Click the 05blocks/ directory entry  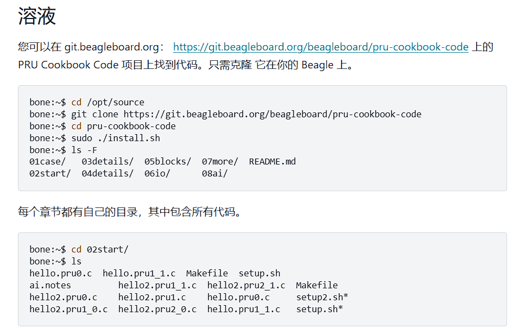[167, 161]
